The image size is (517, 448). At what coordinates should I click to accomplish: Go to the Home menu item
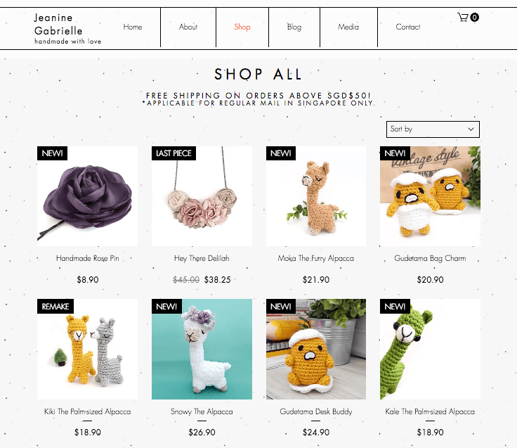pyautogui.click(x=133, y=27)
